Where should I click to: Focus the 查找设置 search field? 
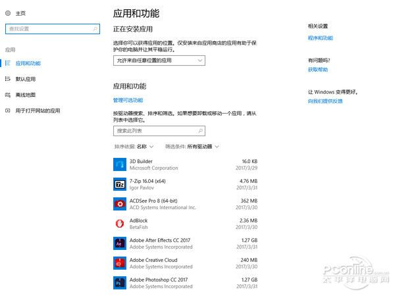click(53, 29)
